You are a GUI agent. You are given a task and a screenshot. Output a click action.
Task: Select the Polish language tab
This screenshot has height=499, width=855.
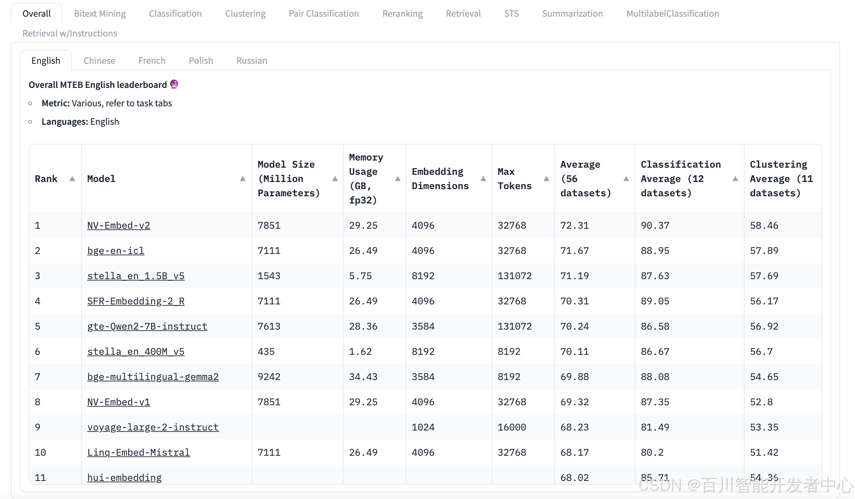[x=201, y=60]
